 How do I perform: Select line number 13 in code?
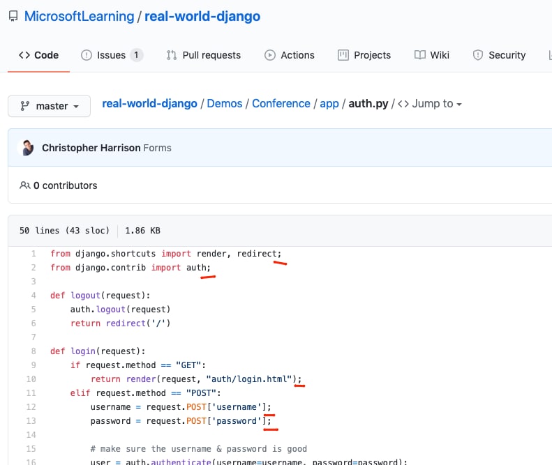point(31,421)
